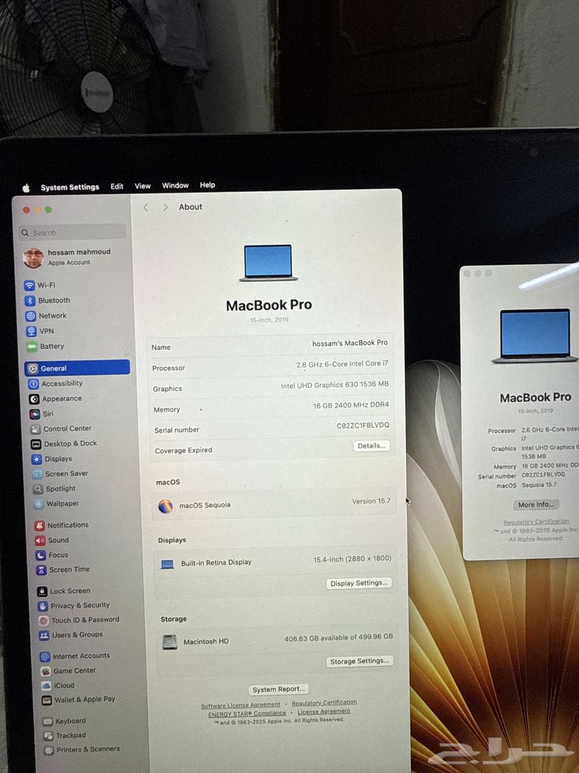Screen dimensions: 579x773
Task: Click System Settings in the menu bar
Action: [x=69, y=187]
